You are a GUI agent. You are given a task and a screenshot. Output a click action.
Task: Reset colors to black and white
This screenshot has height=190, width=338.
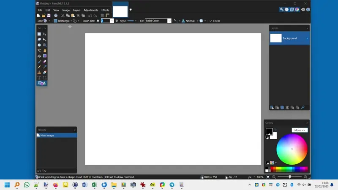(267, 138)
